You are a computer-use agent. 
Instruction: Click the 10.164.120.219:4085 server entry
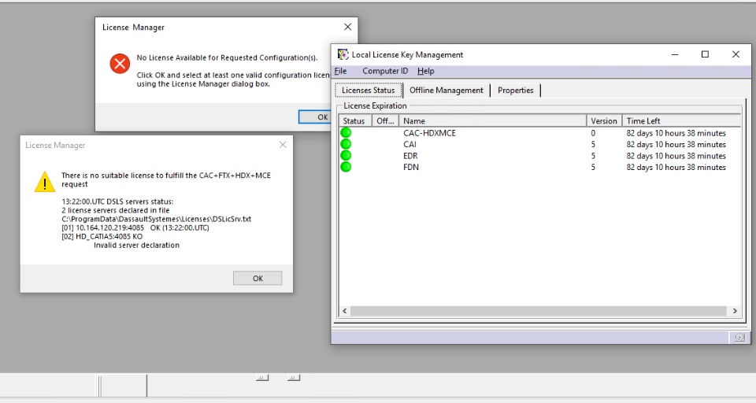[135, 227]
